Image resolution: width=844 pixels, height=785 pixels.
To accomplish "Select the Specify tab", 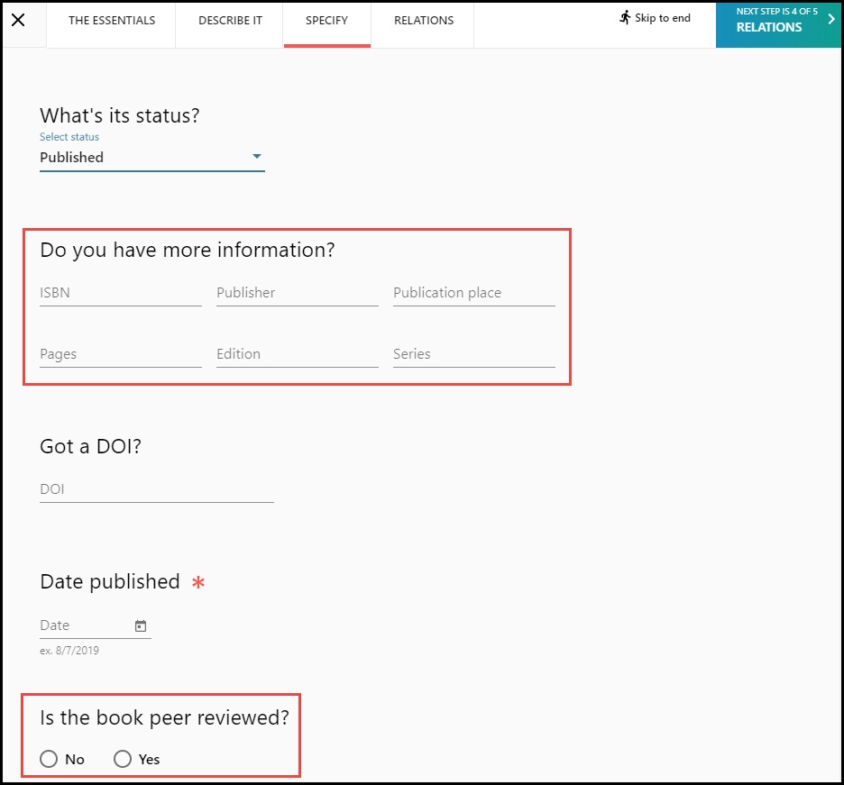I will (326, 21).
